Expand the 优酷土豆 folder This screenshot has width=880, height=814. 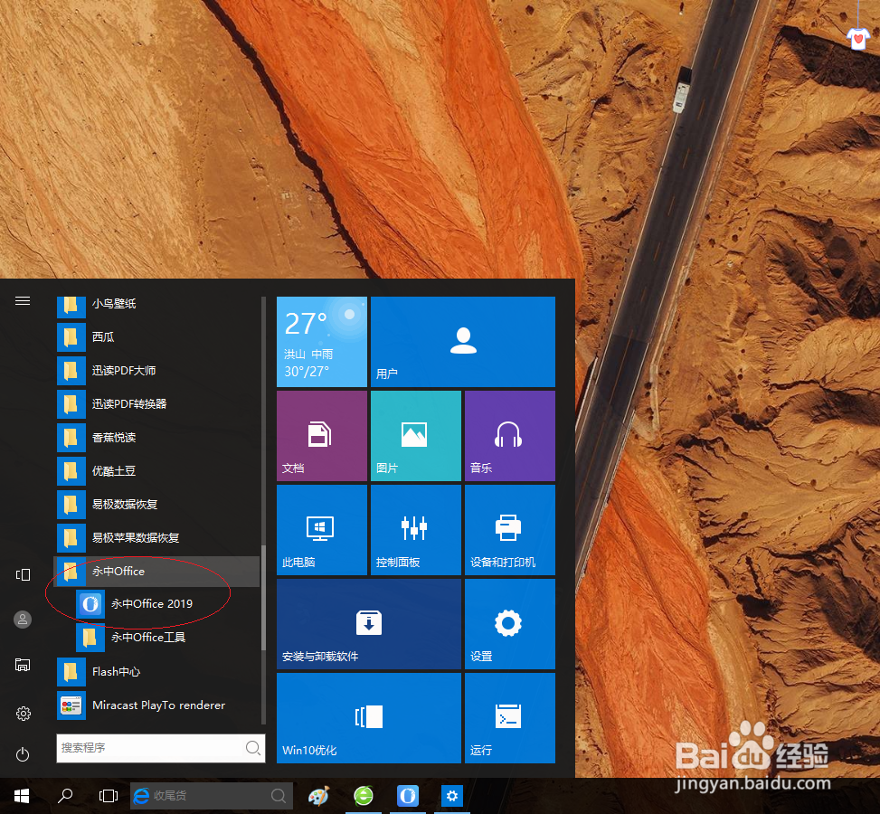point(157,471)
